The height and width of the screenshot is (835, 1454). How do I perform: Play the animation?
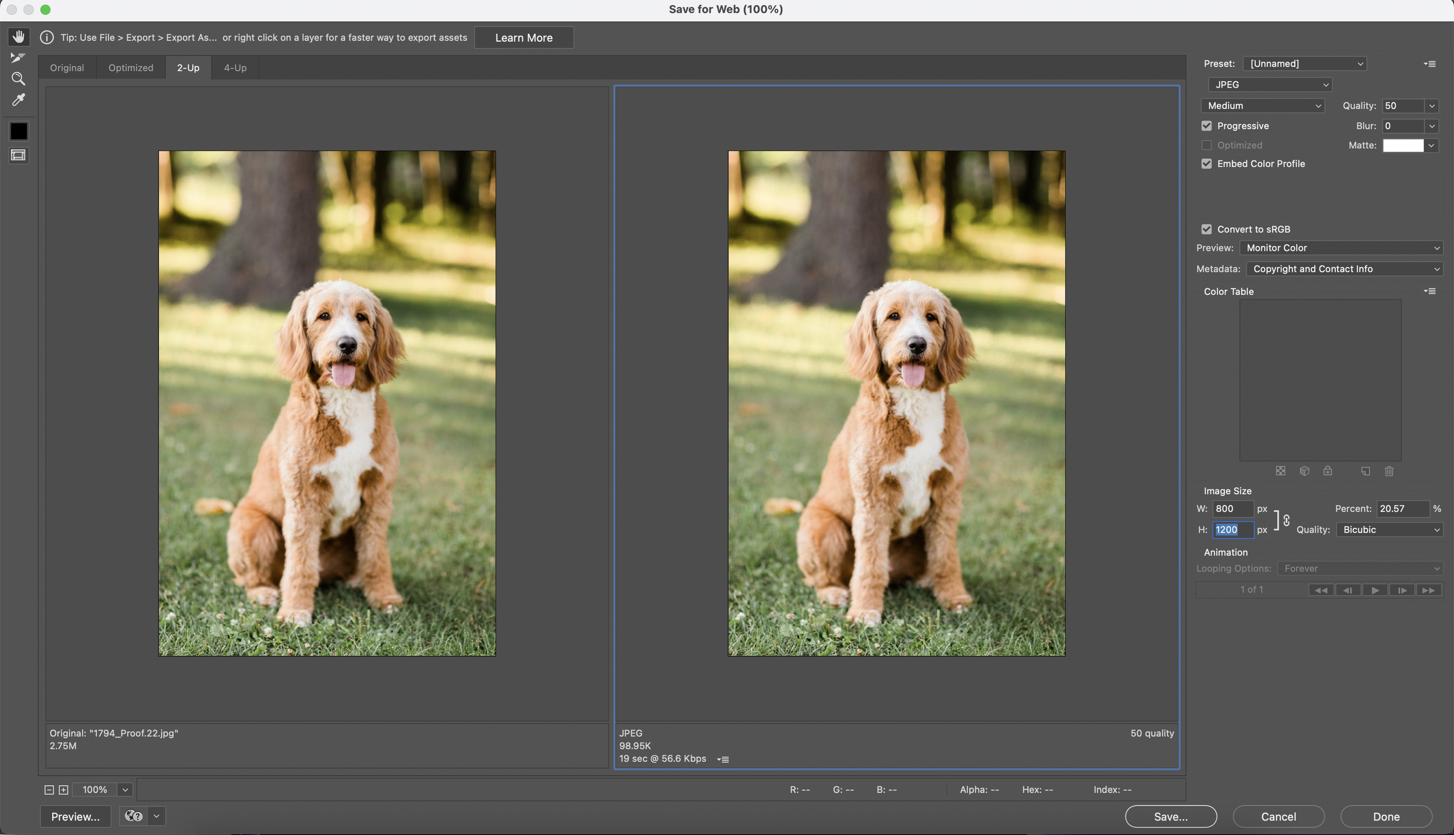point(1375,590)
